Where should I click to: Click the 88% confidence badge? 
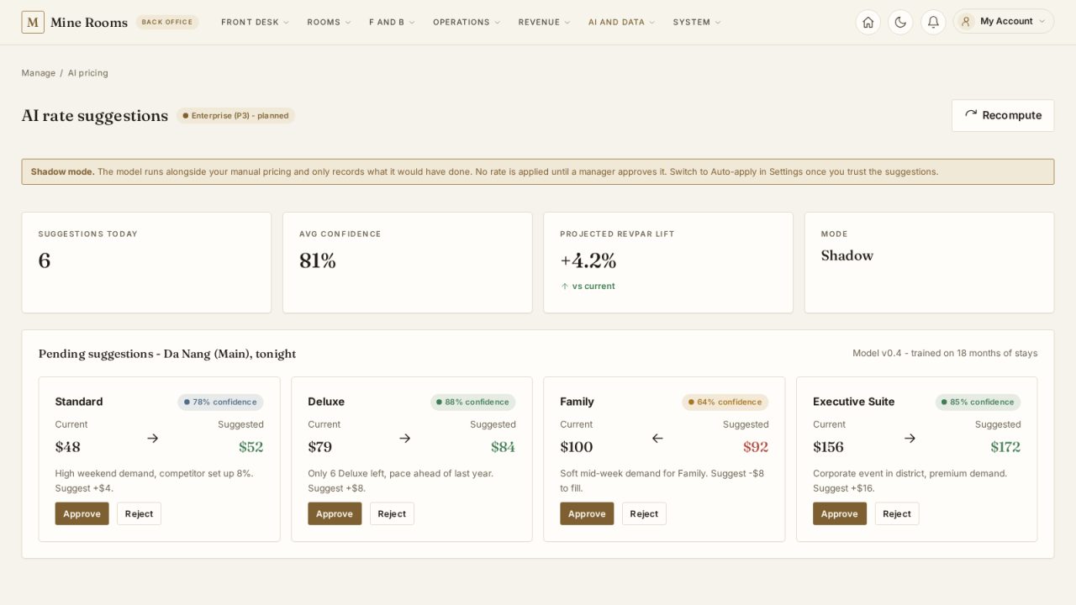tap(472, 402)
